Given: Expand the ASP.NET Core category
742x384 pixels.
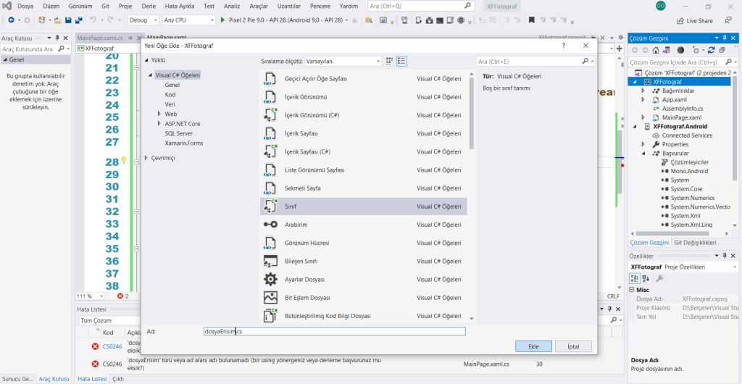Looking at the screenshot, I should coord(159,124).
